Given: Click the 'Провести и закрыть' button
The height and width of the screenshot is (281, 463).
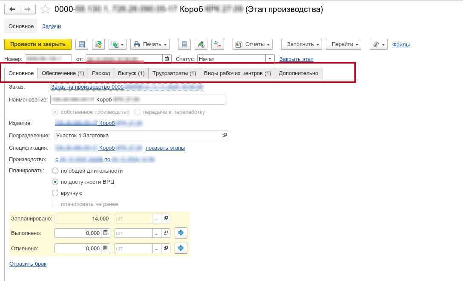Looking at the screenshot, I should (38, 44).
